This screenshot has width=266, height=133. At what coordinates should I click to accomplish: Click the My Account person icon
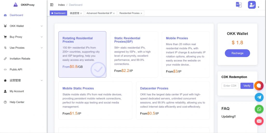click(5, 91)
